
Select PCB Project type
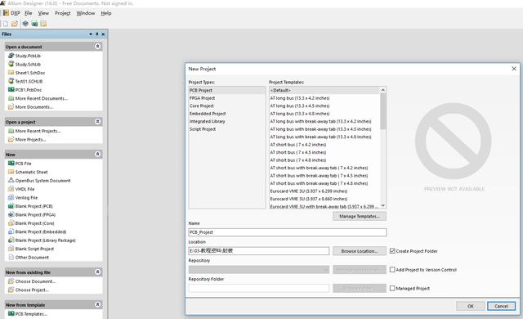[227, 90]
